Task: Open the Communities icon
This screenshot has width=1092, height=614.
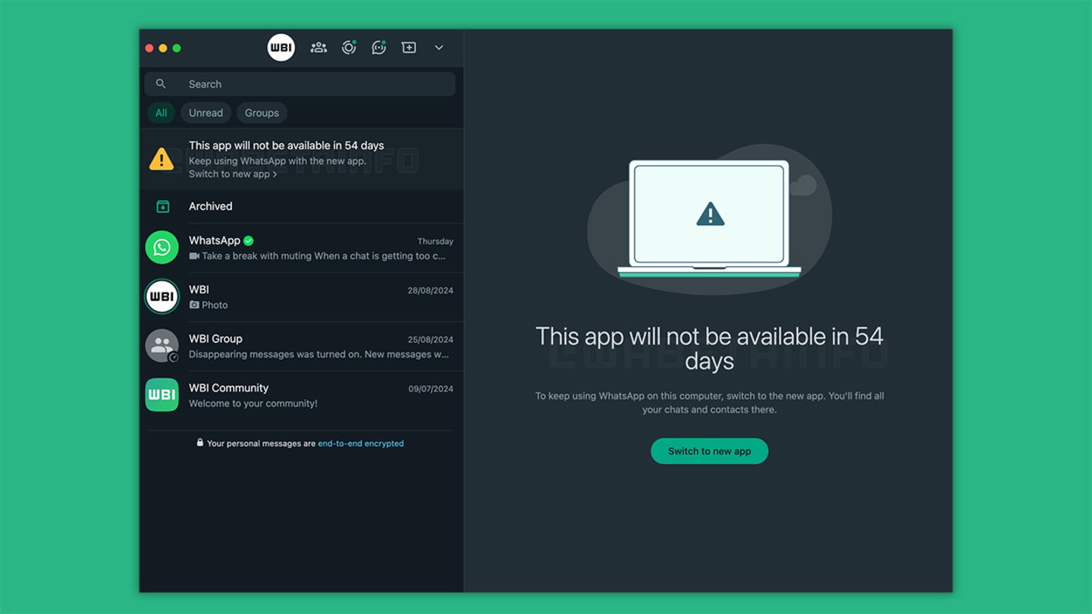Action: pyautogui.click(x=318, y=48)
